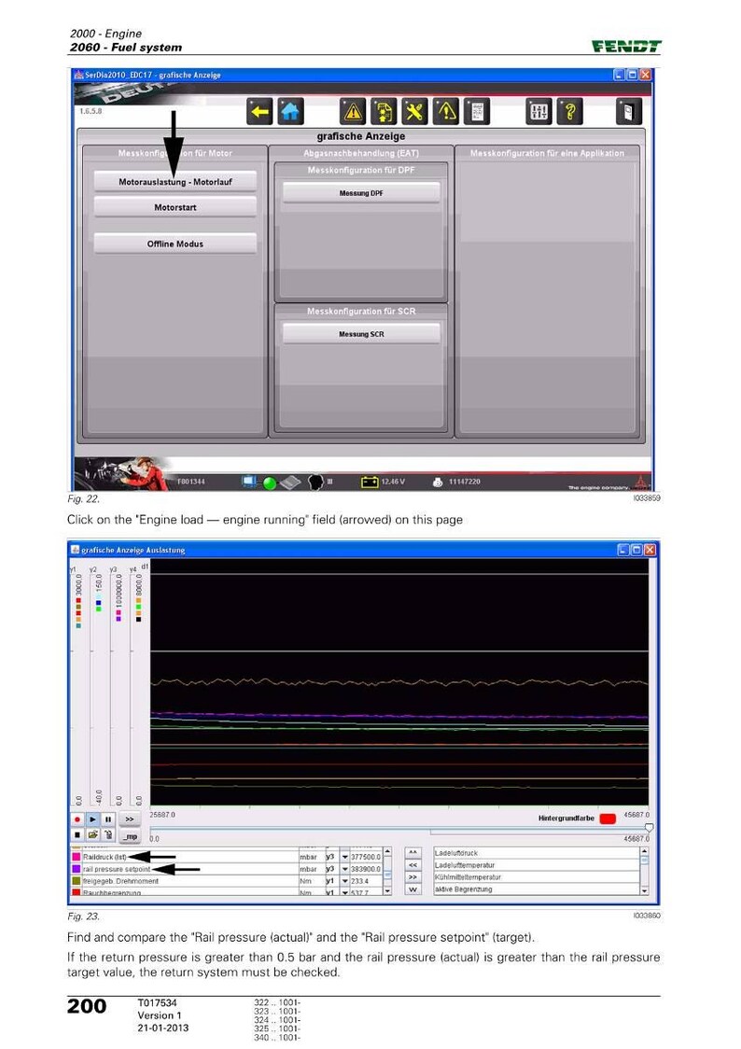Click the F801344 status text
The width and height of the screenshot is (741, 1049).
191,482
